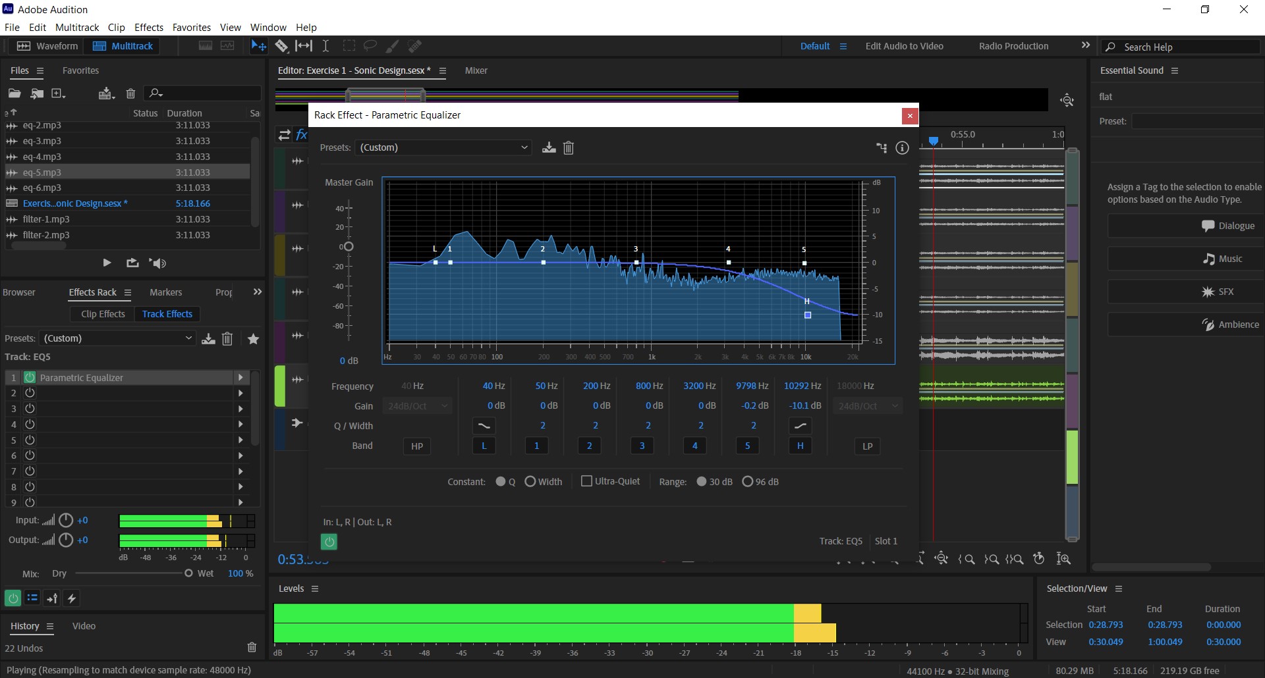Screen dimensions: 1265x678
Task: Expand more workspaces chevron
Action: coord(1086,45)
